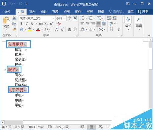Apply numbered list
Viewport: 153px width, 130px height.
pos(91,18)
